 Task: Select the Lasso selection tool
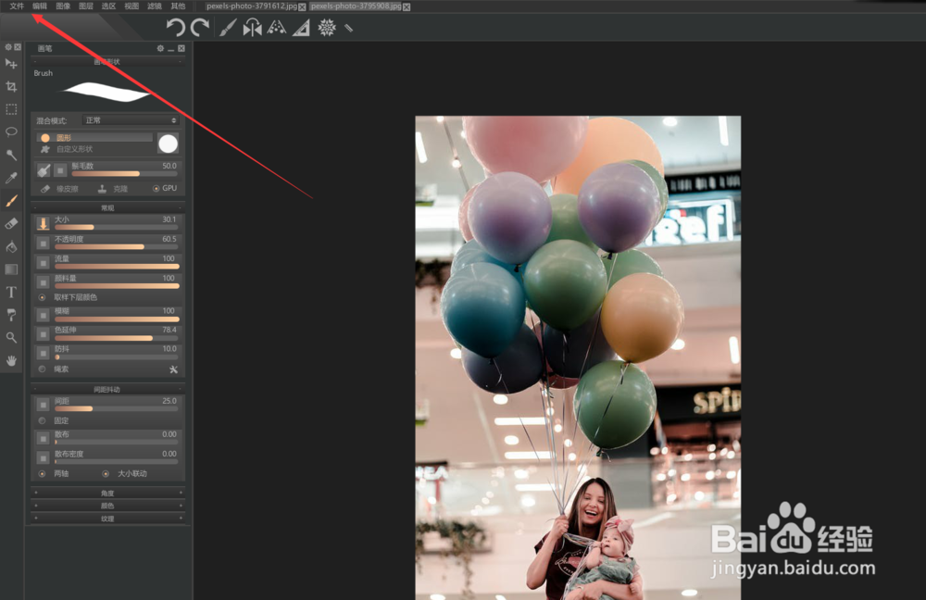[11, 131]
